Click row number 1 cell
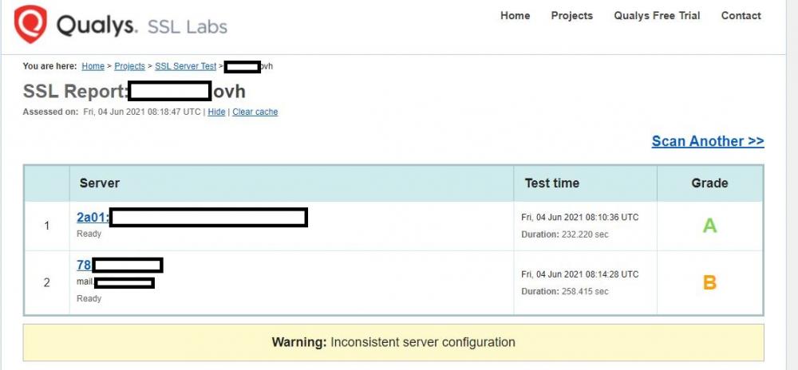Image resolution: width=798 pixels, height=370 pixels. click(x=47, y=226)
